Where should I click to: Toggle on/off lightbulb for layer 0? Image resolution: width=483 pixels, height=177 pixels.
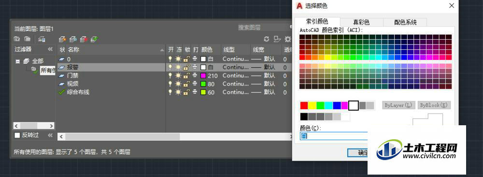(170, 59)
